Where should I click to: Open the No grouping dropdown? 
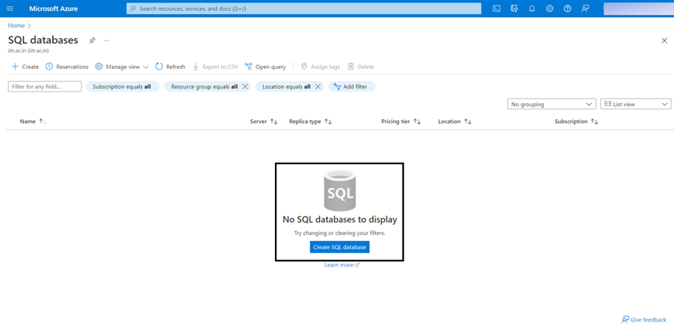(551, 104)
